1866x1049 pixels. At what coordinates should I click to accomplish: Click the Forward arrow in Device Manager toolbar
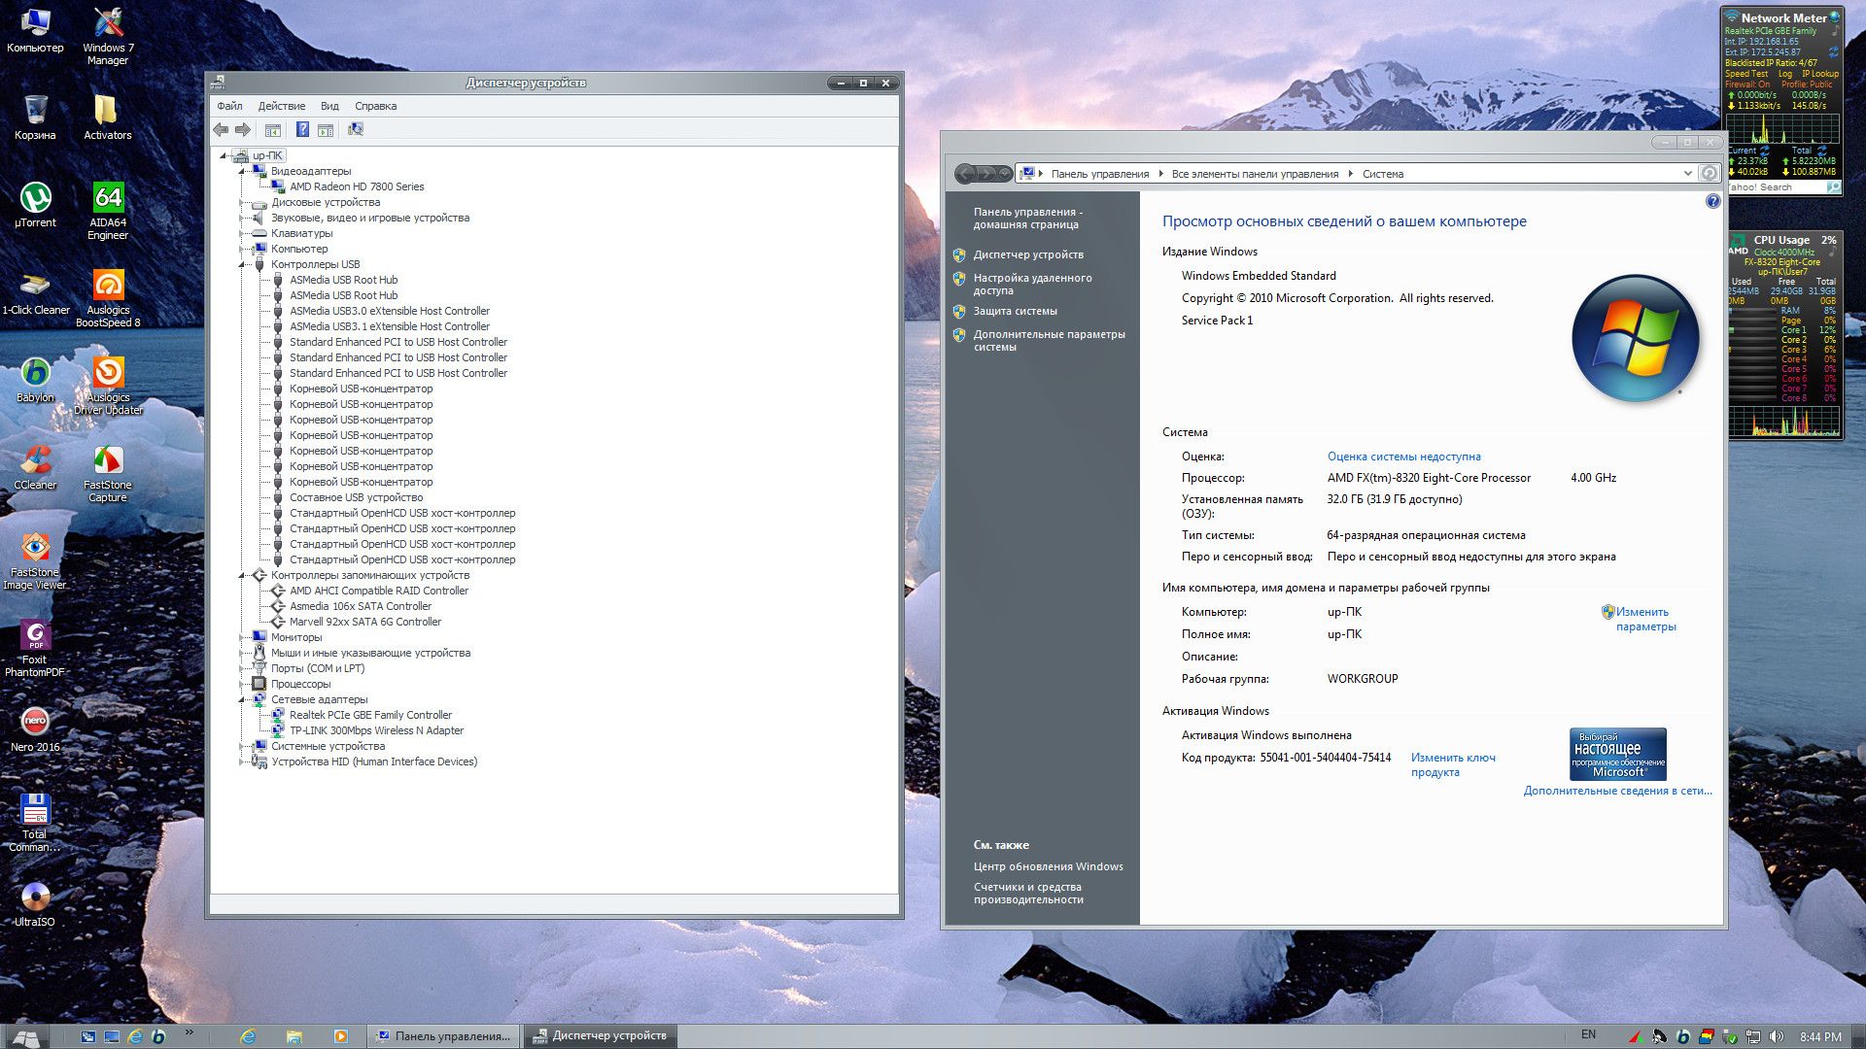(243, 130)
